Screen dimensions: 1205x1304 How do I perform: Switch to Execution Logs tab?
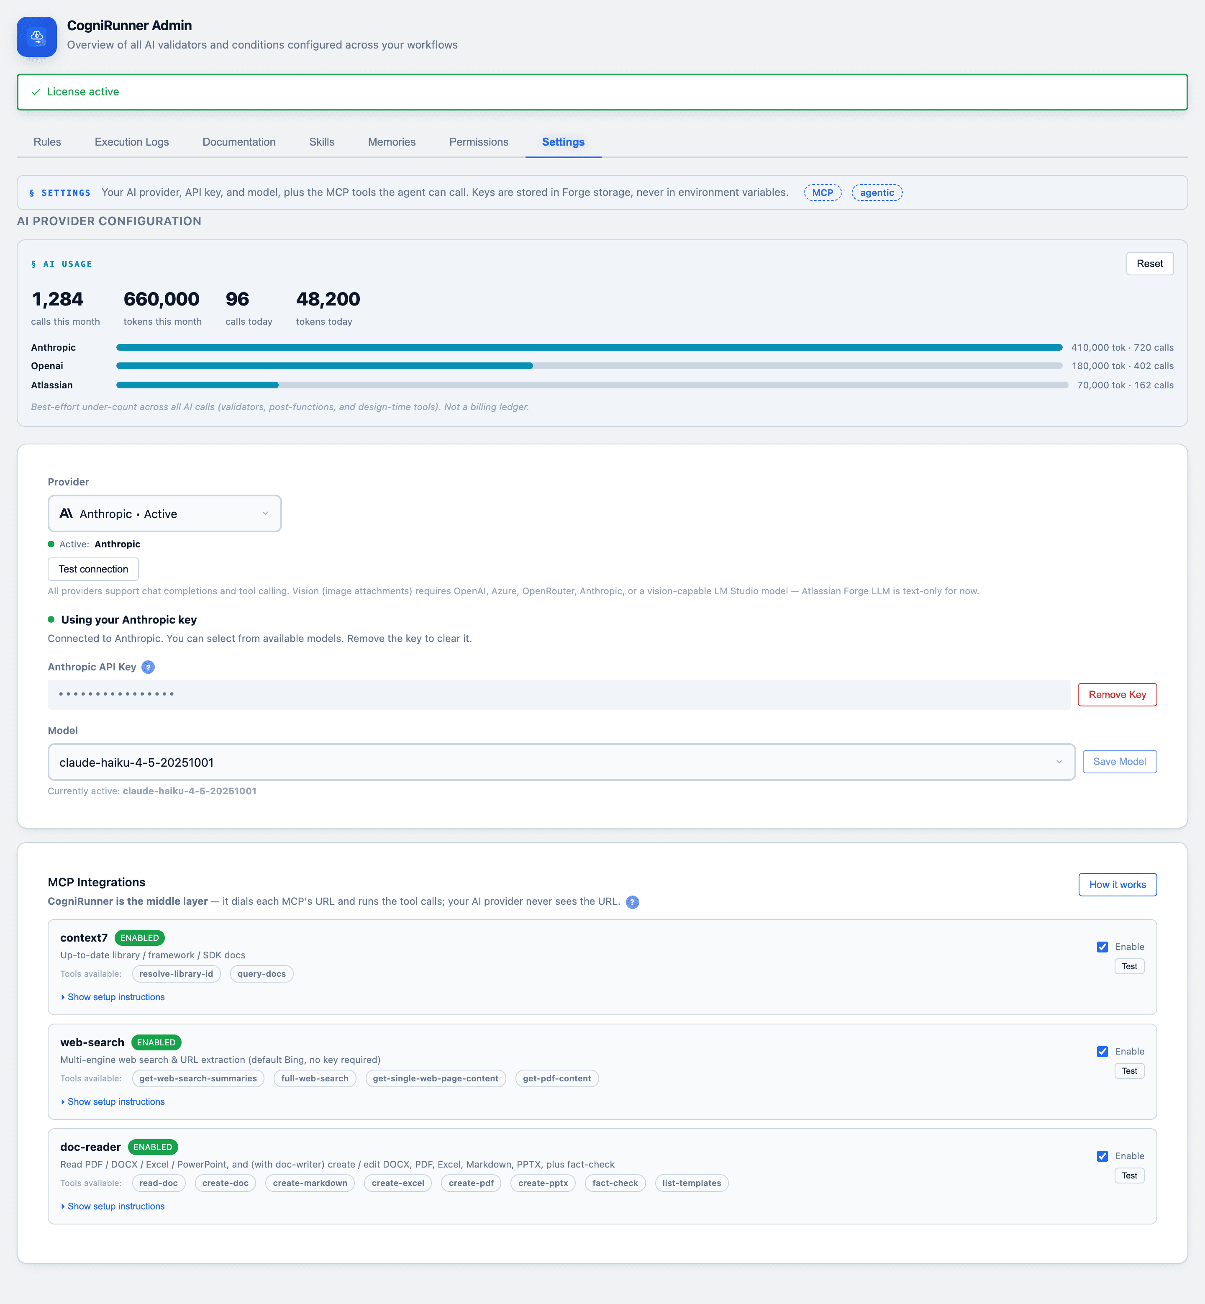click(132, 141)
